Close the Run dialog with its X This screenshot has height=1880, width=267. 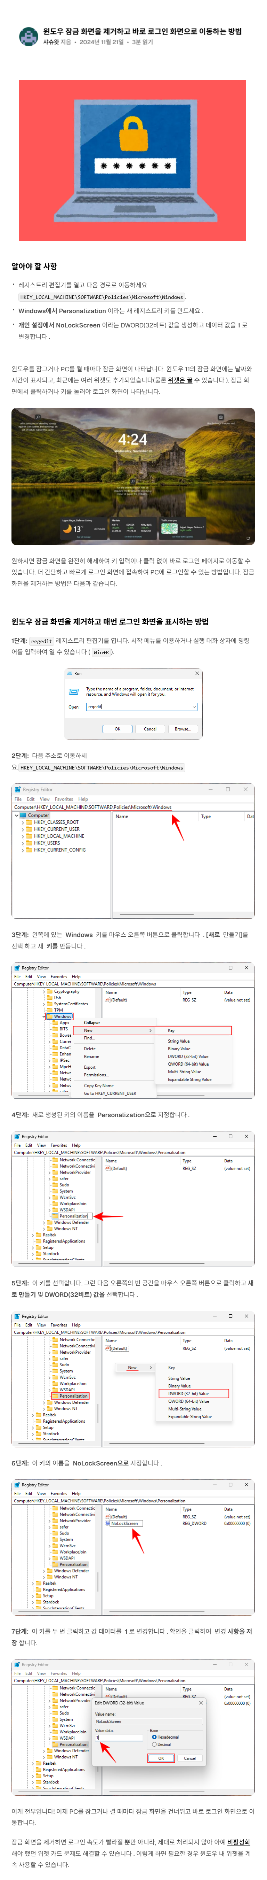pos(196,674)
